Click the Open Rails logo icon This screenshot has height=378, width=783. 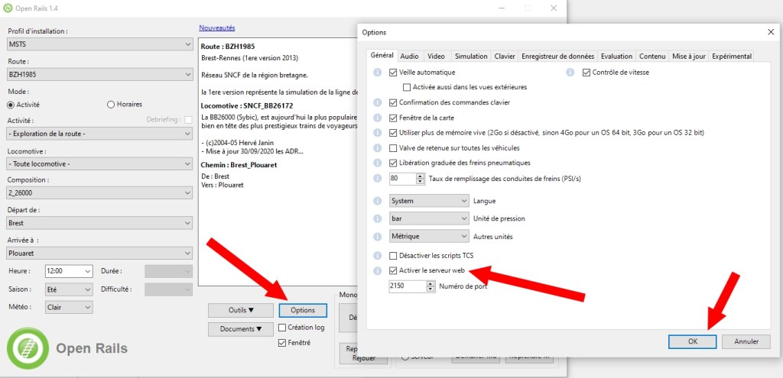pos(27,348)
